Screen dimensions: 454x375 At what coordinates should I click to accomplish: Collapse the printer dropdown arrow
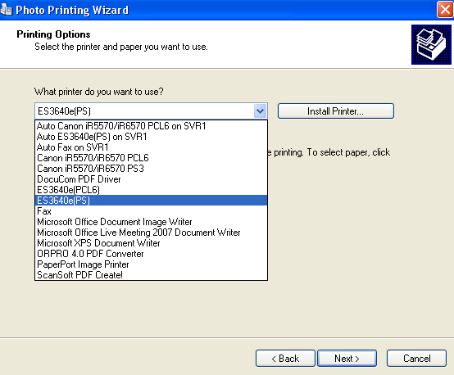tap(260, 111)
